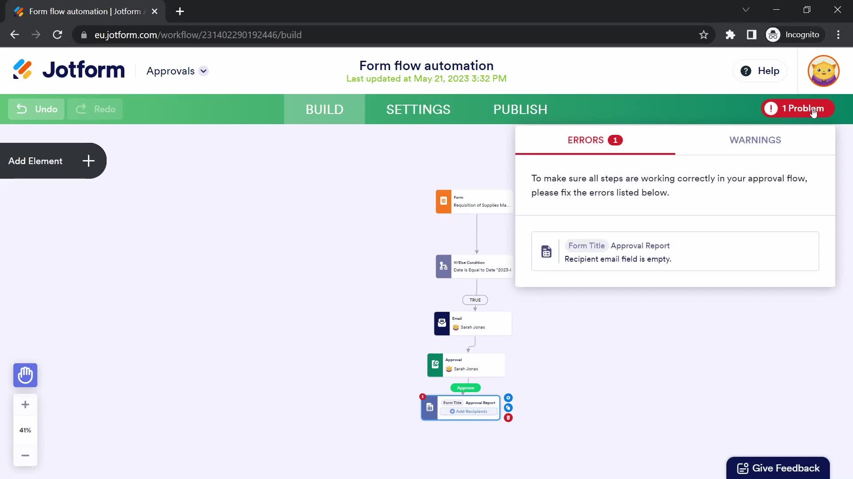Screen dimensions: 853x479
Task: Click the Approval node icon
Action: [x=435, y=365]
